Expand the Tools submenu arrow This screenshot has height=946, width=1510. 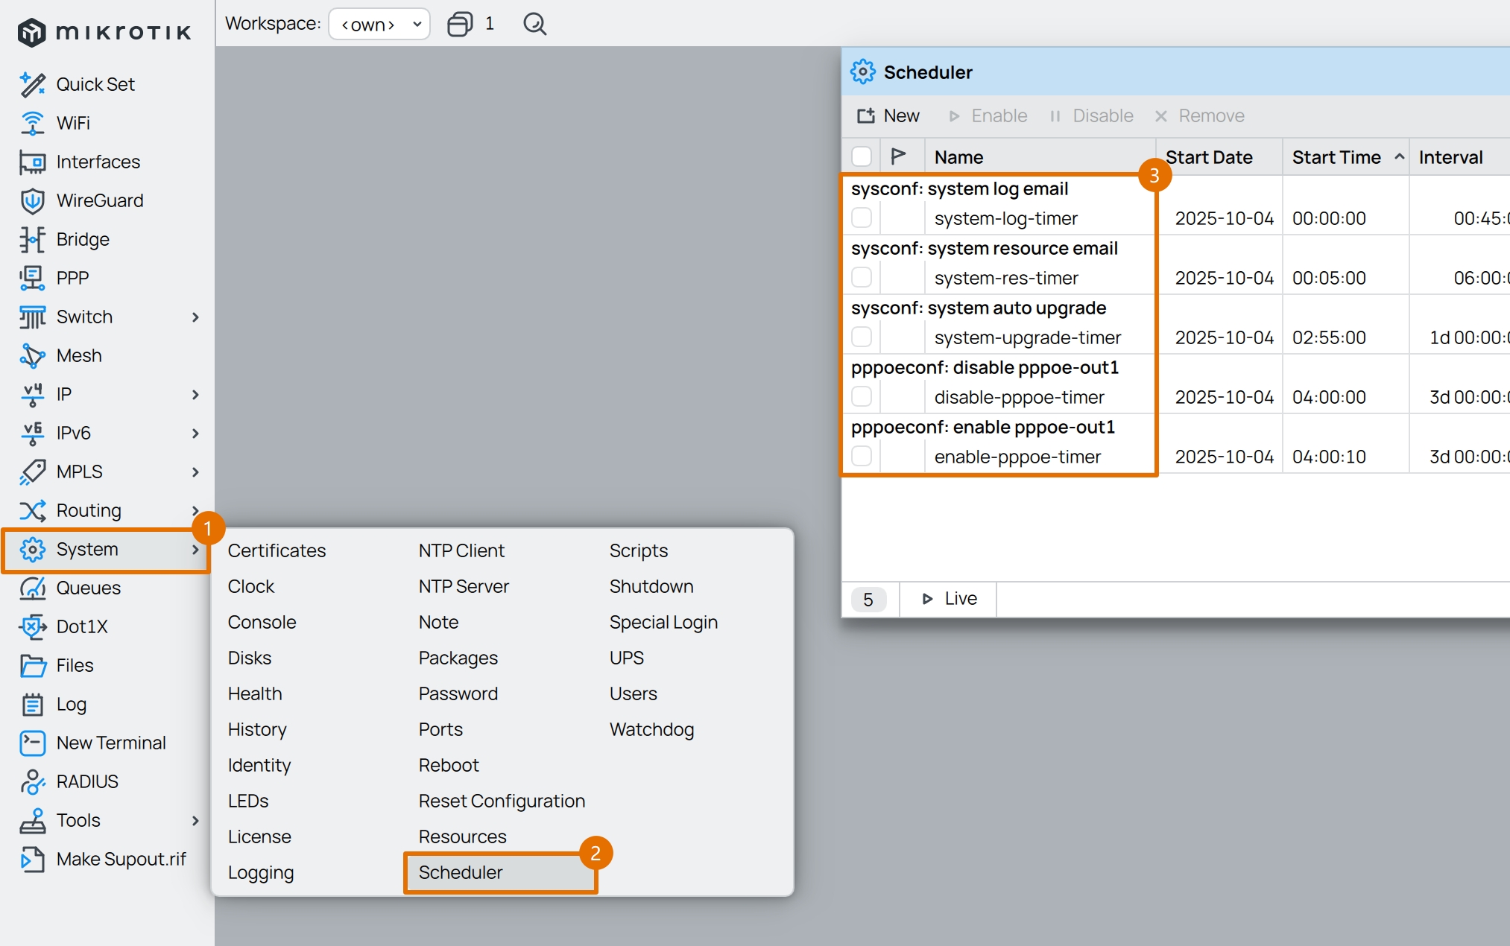click(195, 820)
